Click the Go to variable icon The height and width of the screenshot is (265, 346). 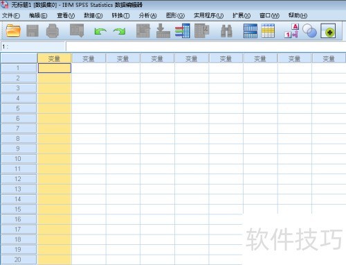(163, 31)
